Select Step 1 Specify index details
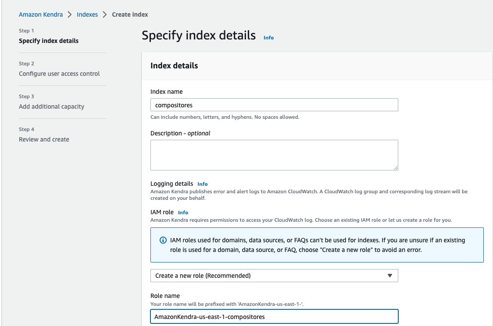This screenshot has width=493, height=326. (49, 41)
